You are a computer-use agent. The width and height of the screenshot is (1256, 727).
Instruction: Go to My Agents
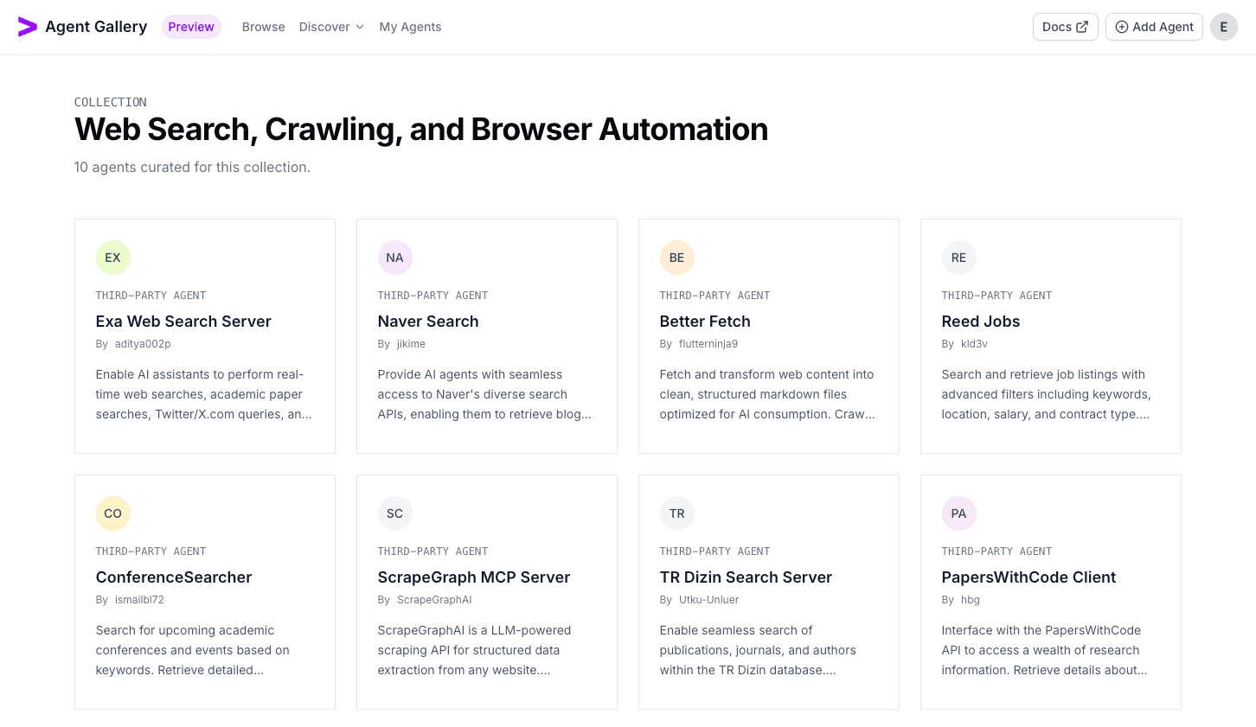pos(410,27)
